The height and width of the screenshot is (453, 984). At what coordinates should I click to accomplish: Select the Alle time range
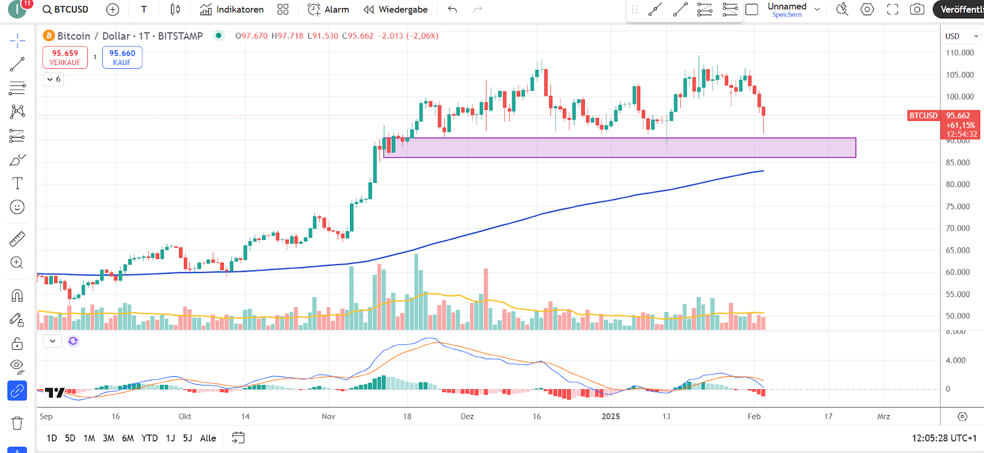tap(208, 438)
